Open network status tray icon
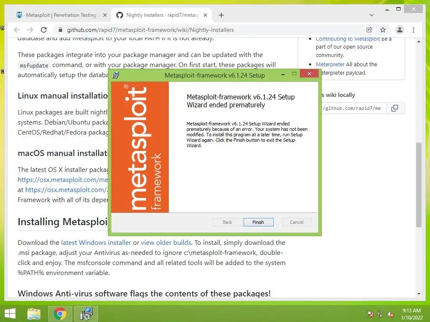 380,314
